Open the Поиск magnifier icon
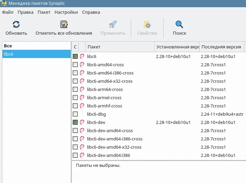Image resolution: width=246 pixels, height=183 pixels. pyautogui.click(x=179, y=24)
